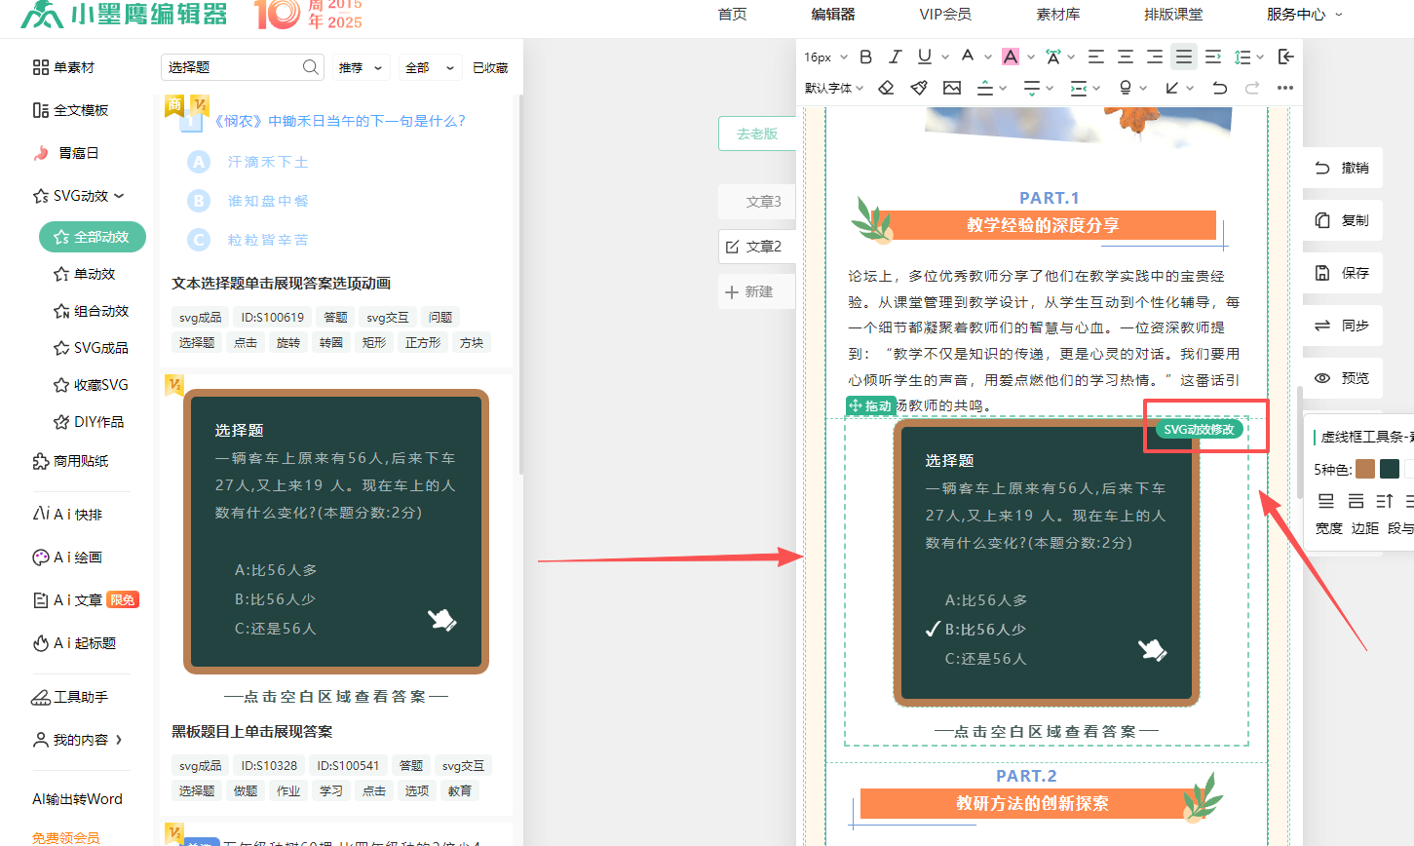Set justify alignment in toolbar

(x=1183, y=57)
